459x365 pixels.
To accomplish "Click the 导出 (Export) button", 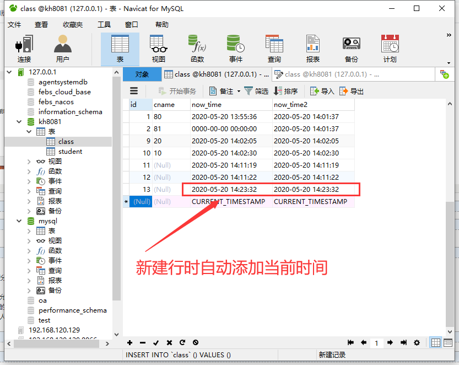I will pyautogui.click(x=352, y=92).
